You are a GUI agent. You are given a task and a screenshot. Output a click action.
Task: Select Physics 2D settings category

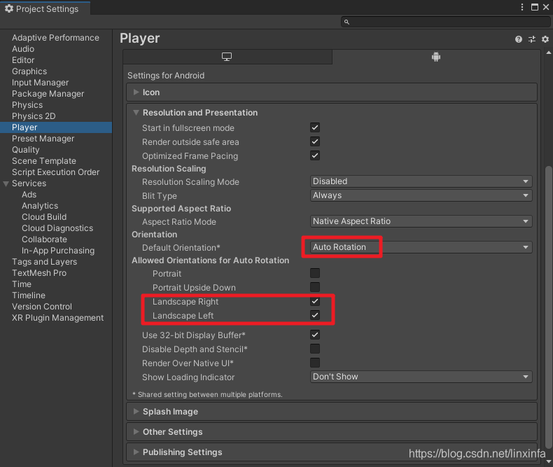pos(34,116)
